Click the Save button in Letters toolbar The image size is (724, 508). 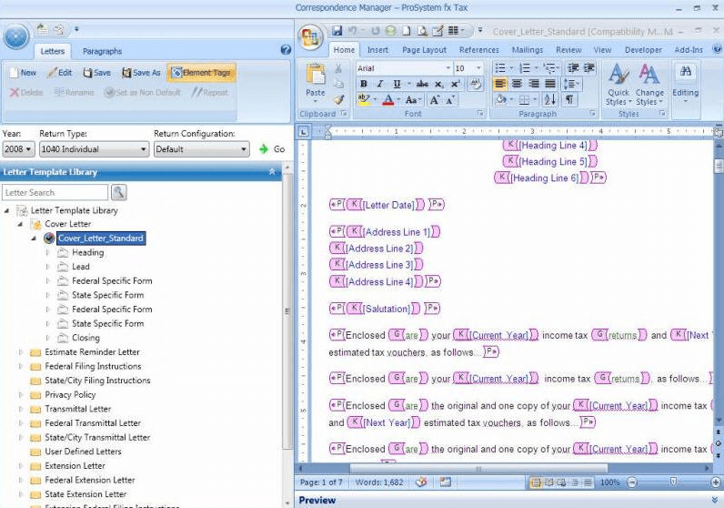click(97, 73)
